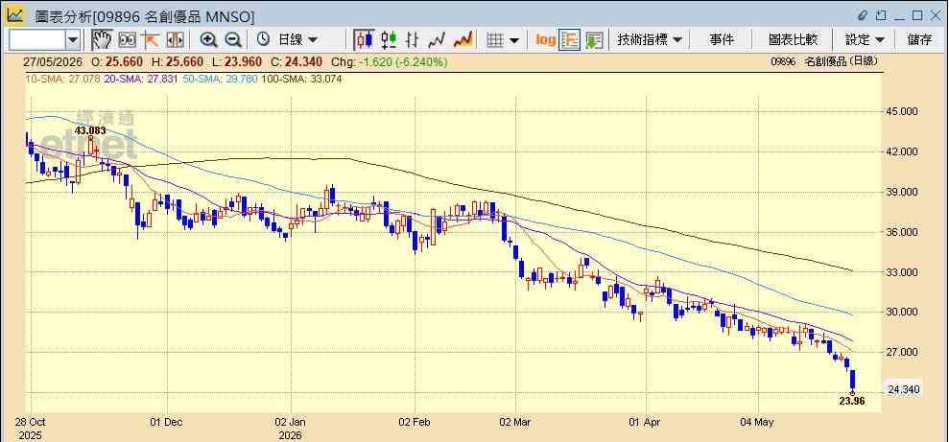Viewport: 949px width, 442px height.
Task: Open the 日線 period dropdown
Action: (297, 40)
